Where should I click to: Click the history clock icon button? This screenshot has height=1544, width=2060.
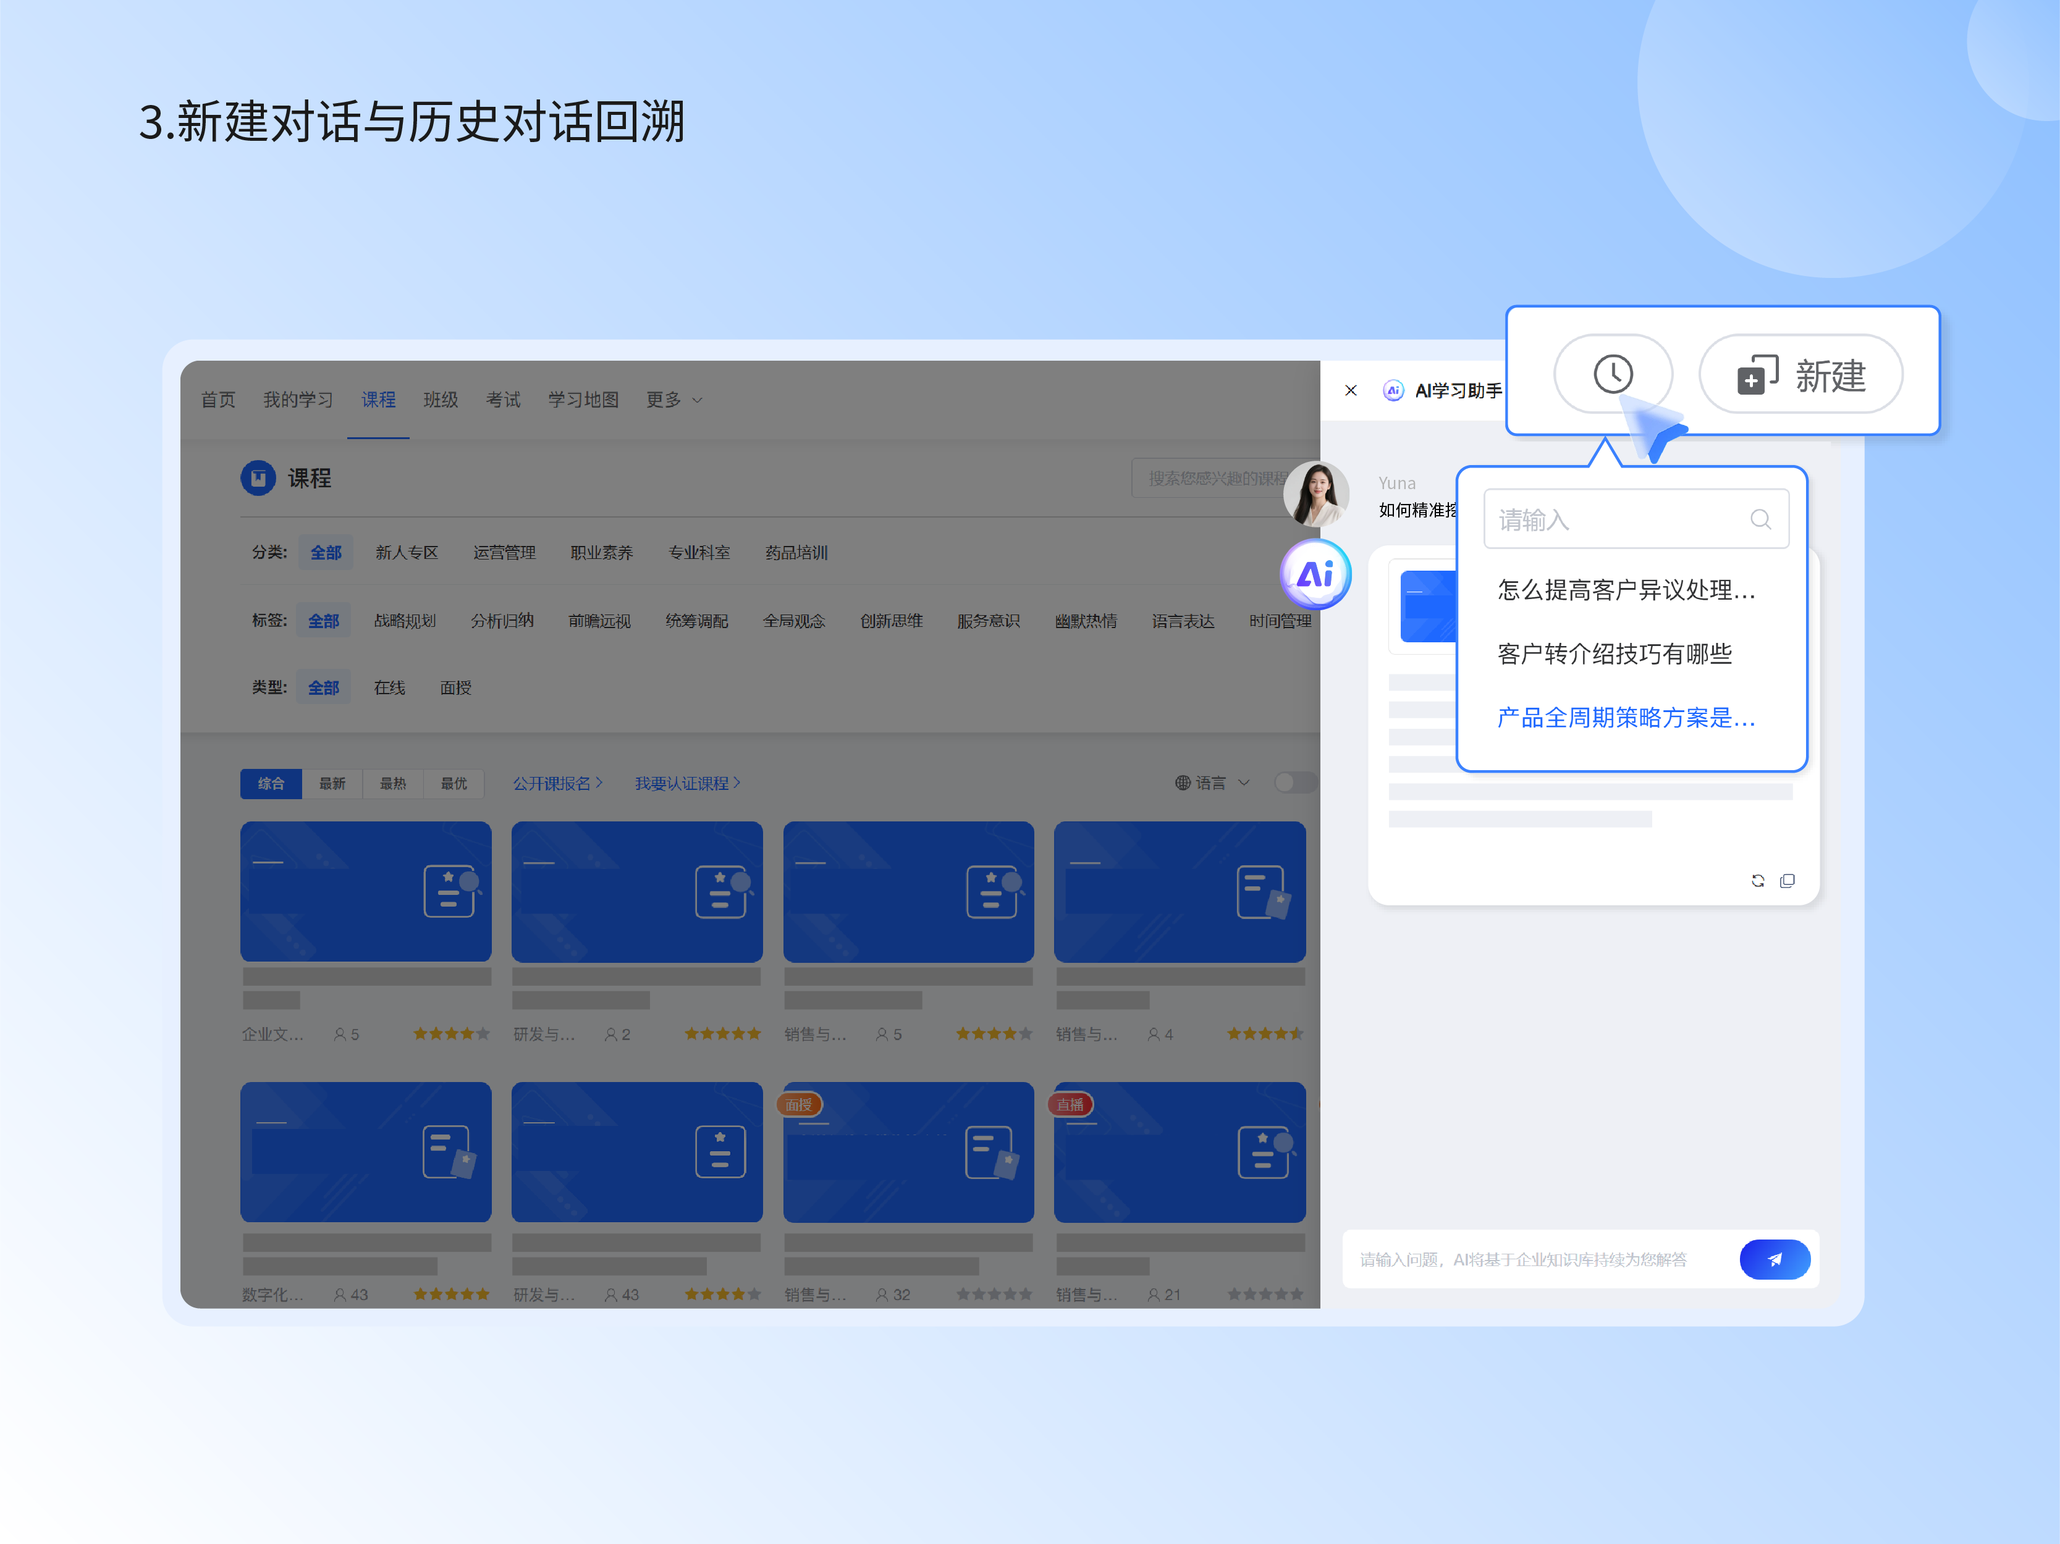pyautogui.click(x=1612, y=374)
